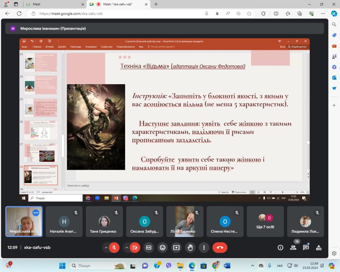
Task: Open Microsoft 365 in the Edge sidebar
Action: [x=334, y=67]
